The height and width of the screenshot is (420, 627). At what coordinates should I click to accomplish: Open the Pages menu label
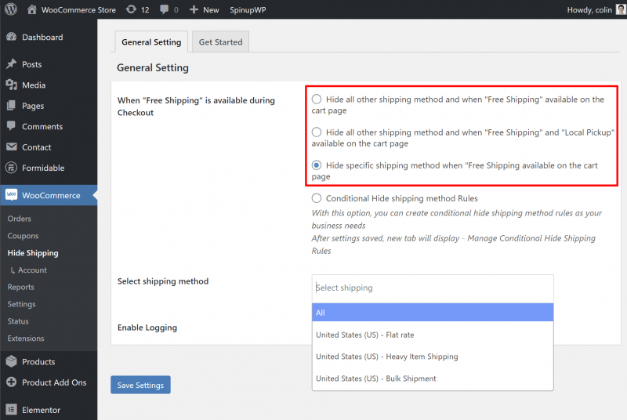click(33, 106)
